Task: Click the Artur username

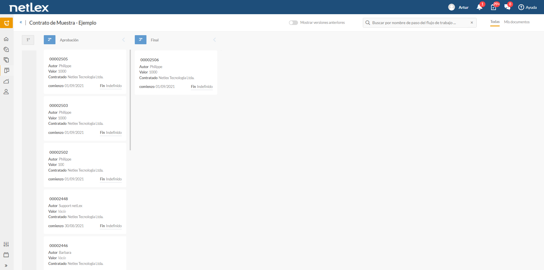Action: pyautogui.click(x=464, y=7)
